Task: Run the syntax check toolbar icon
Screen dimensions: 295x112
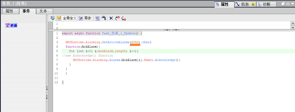Action: point(52,18)
